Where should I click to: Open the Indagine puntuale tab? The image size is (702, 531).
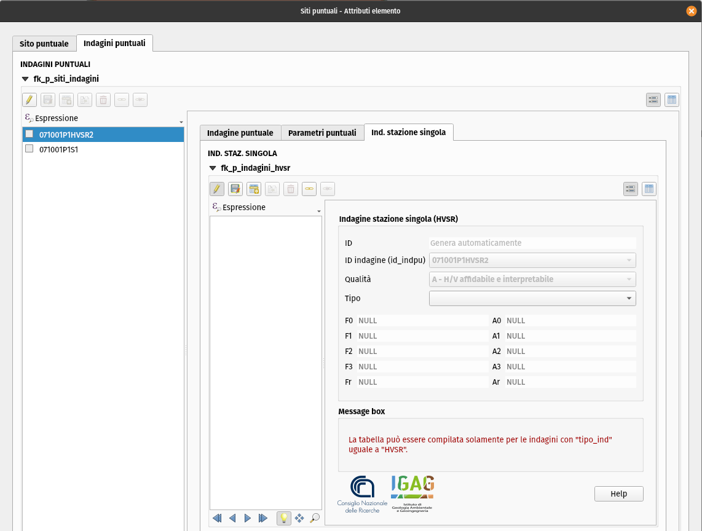click(x=240, y=133)
